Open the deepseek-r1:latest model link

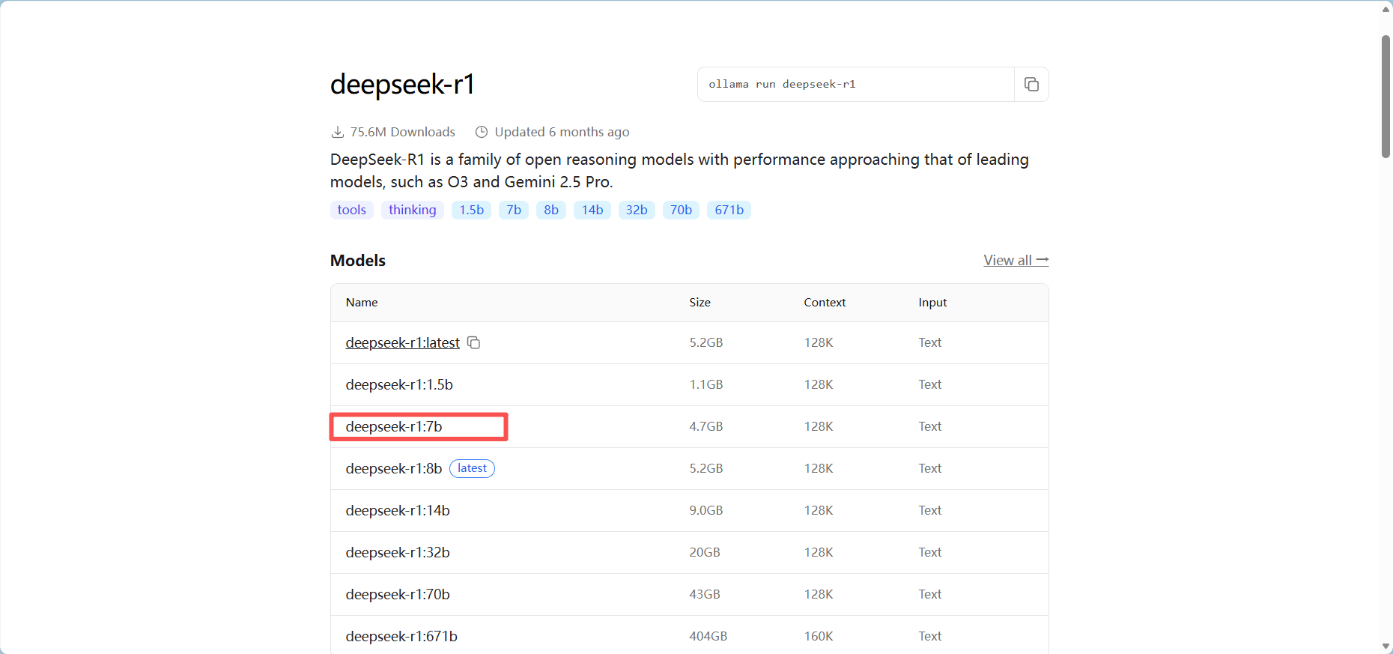(x=403, y=342)
